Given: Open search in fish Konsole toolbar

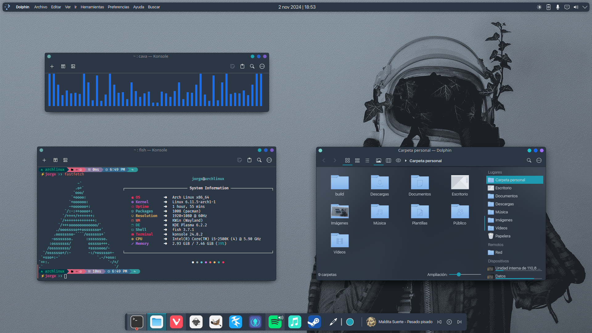Looking at the screenshot, I should tap(259, 160).
